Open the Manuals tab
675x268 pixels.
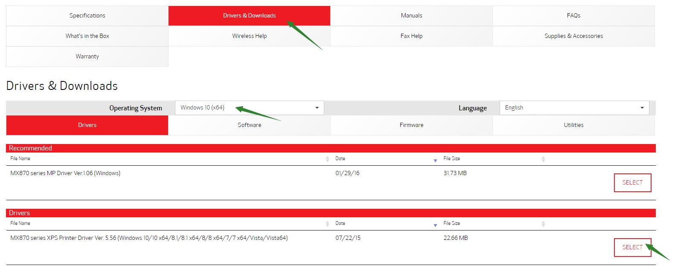click(411, 16)
